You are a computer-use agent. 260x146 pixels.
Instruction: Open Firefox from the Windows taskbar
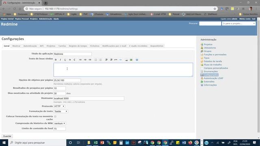(190, 142)
